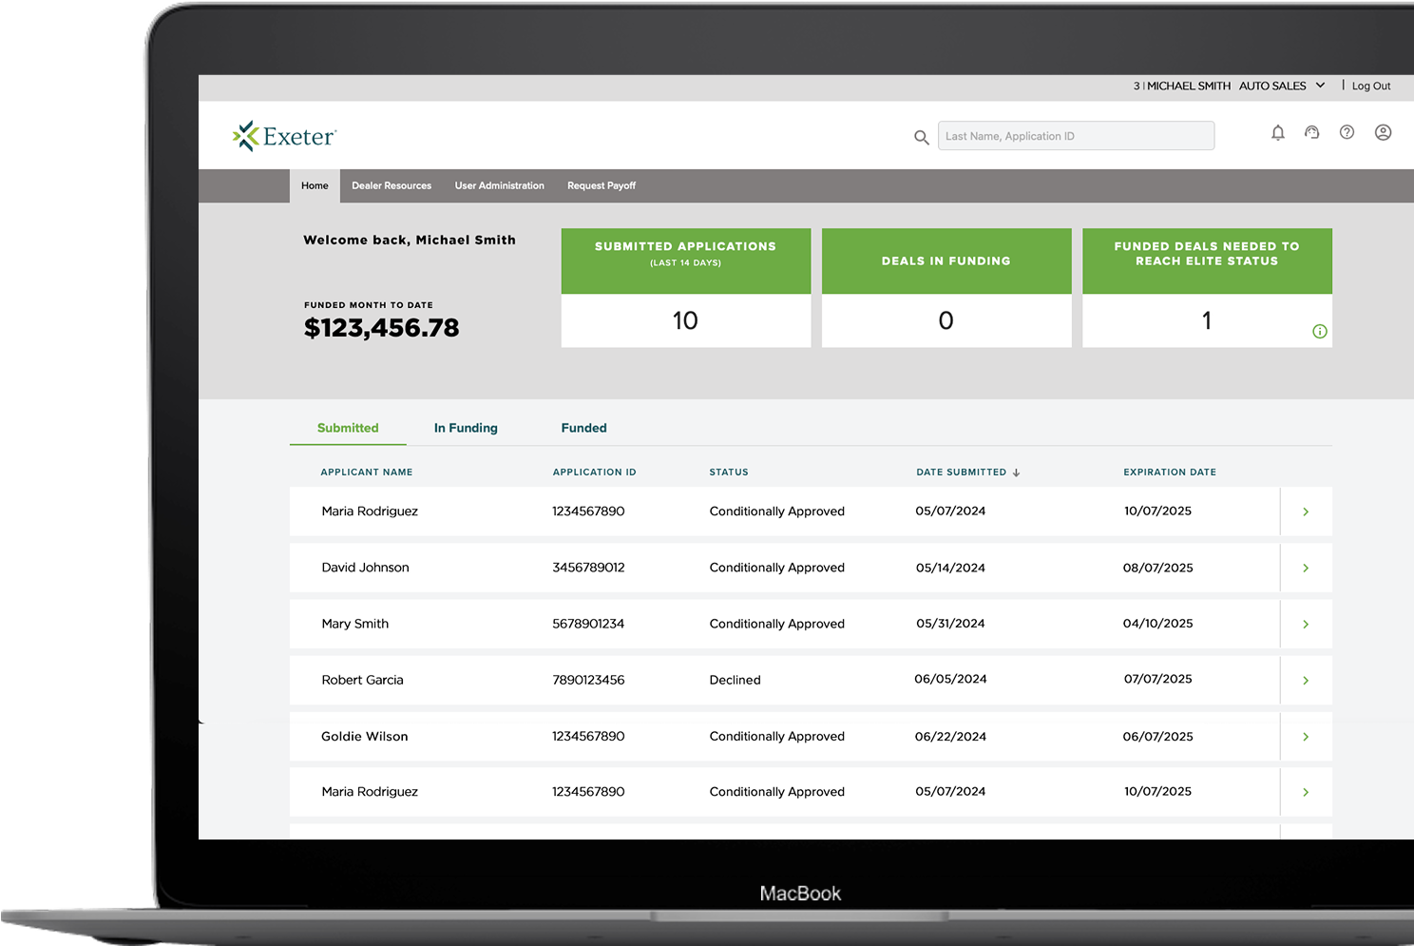Open the notifications bell icon
This screenshot has height=946, width=1414.
(x=1277, y=133)
